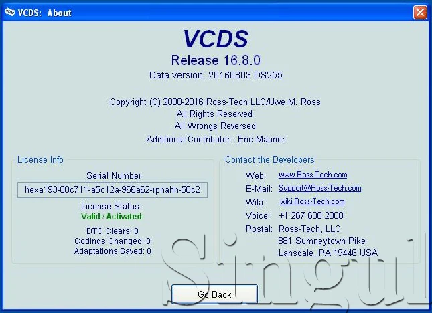Screen dimensions: 432x313
Task: Click the '881 Sumneytown Pike' address line
Action: tap(321, 241)
